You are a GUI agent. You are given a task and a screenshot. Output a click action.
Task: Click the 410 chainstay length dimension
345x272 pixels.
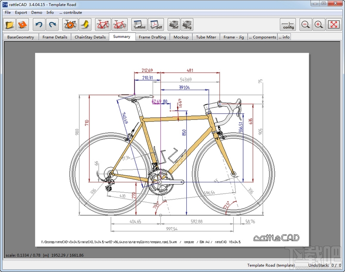(122, 196)
